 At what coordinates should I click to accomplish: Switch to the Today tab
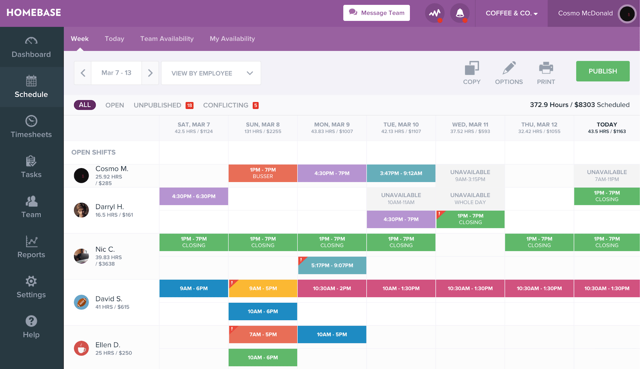coord(114,39)
